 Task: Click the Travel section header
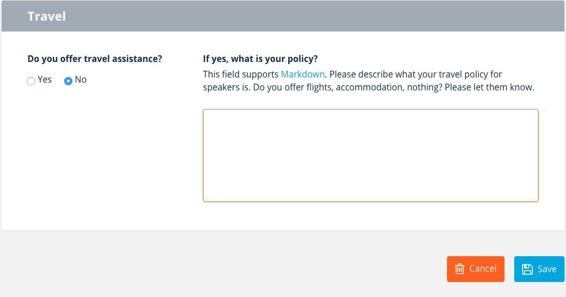click(x=47, y=17)
